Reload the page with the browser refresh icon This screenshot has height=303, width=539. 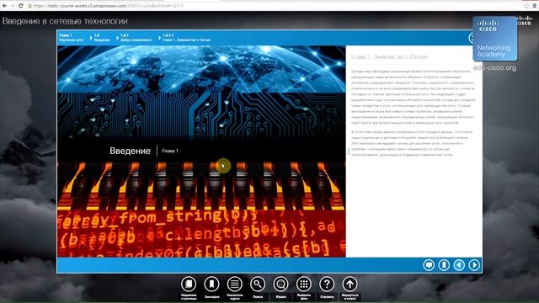20,6
